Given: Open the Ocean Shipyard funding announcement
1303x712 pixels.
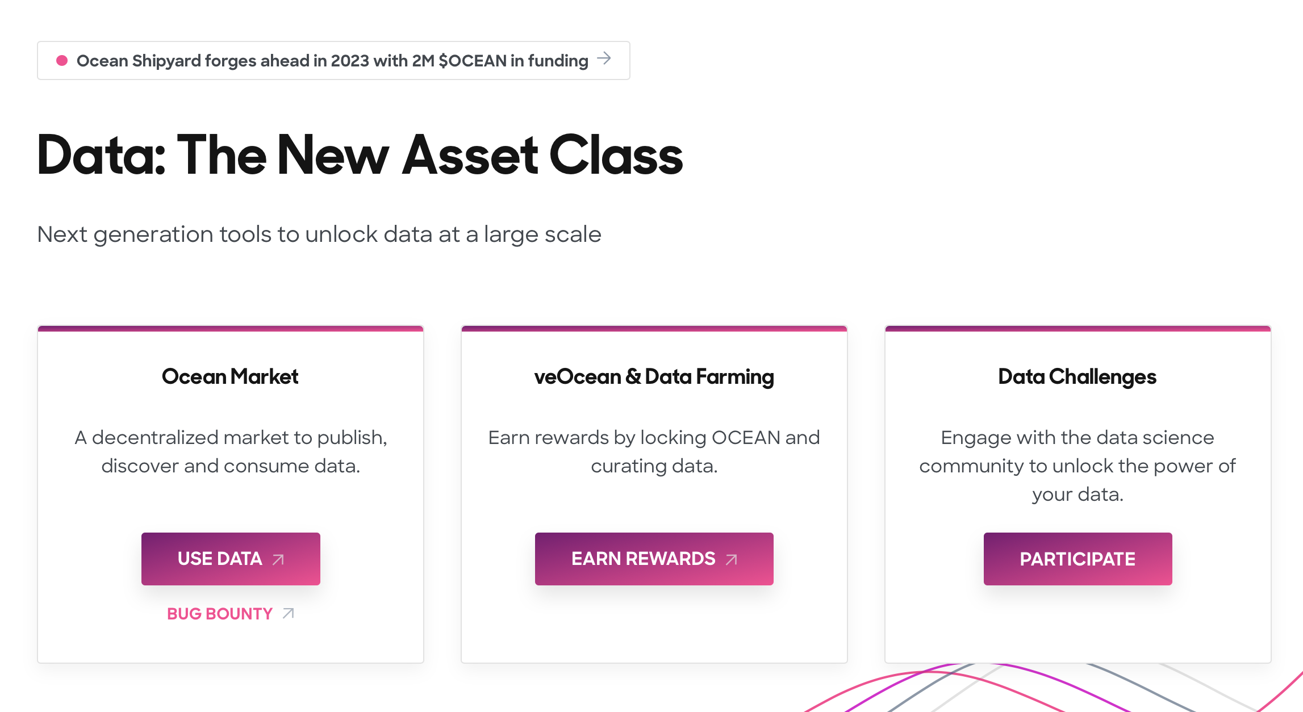Looking at the screenshot, I should click(x=333, y=60).
